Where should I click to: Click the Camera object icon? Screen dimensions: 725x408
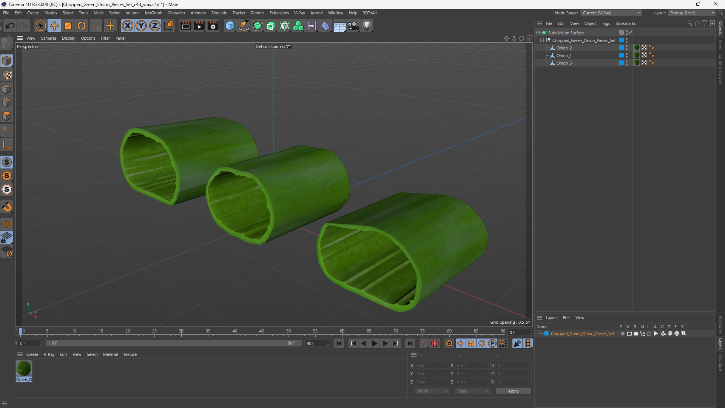[353, 26]
